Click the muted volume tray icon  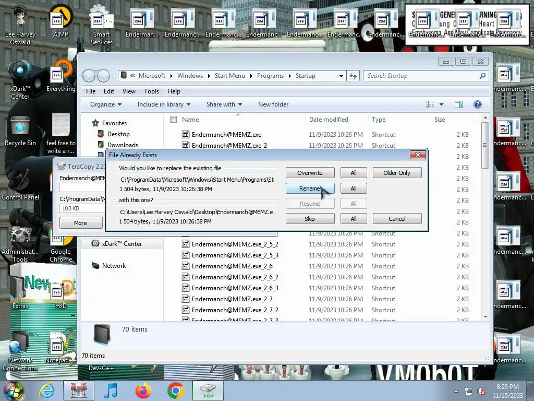tap(481, 392)
